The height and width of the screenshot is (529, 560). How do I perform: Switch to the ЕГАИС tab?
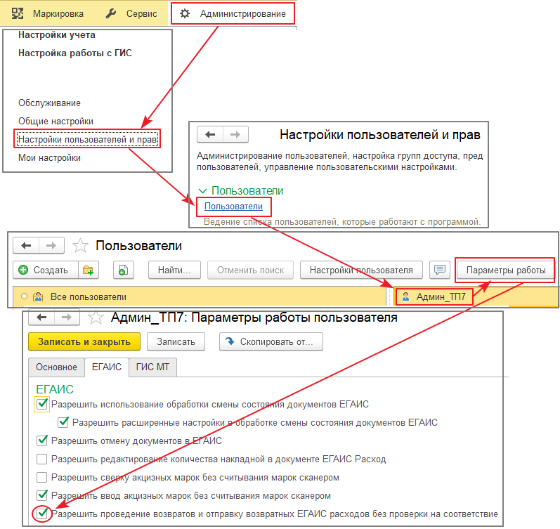(x=106, y=367)
